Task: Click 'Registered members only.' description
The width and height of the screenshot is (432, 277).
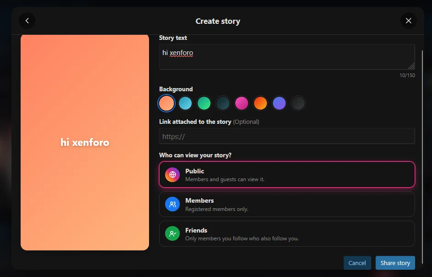Action: [x=217, y=209]
